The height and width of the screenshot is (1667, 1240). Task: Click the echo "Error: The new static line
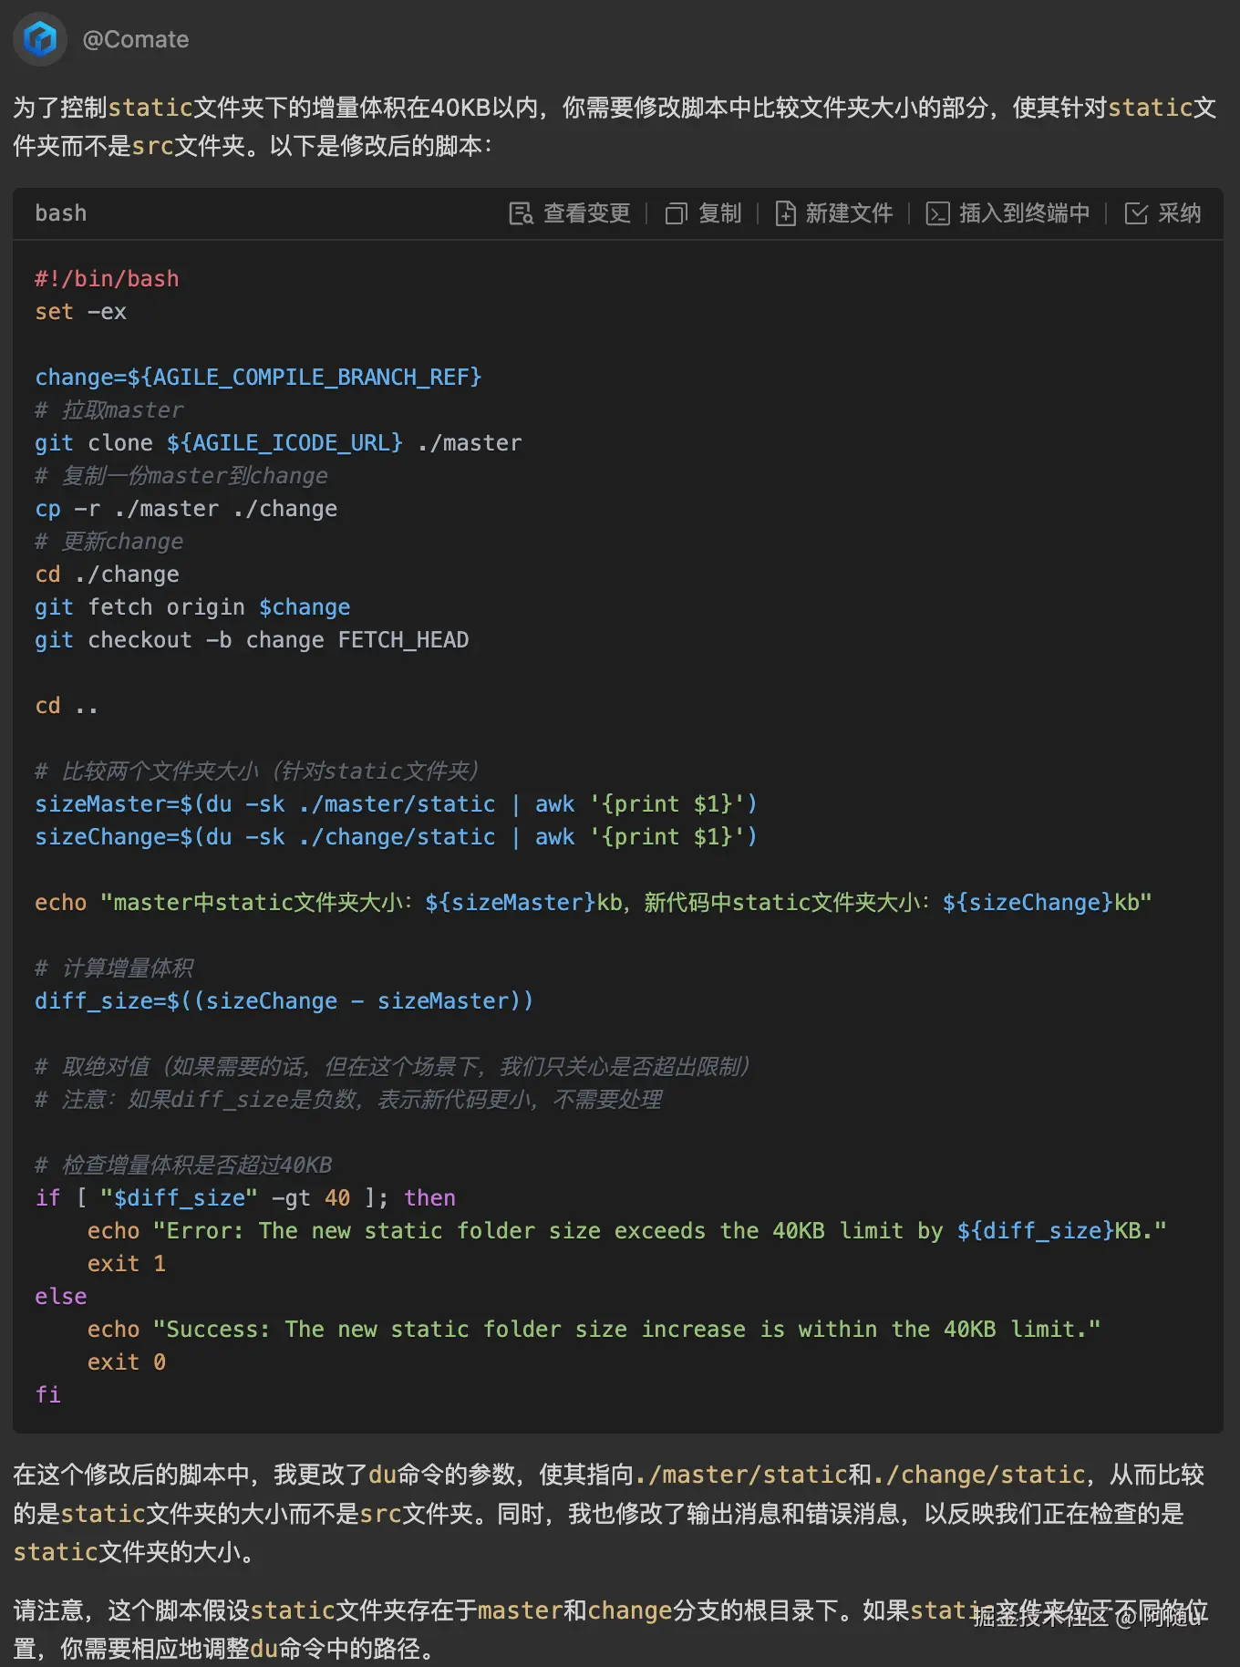pos(627,1231)
